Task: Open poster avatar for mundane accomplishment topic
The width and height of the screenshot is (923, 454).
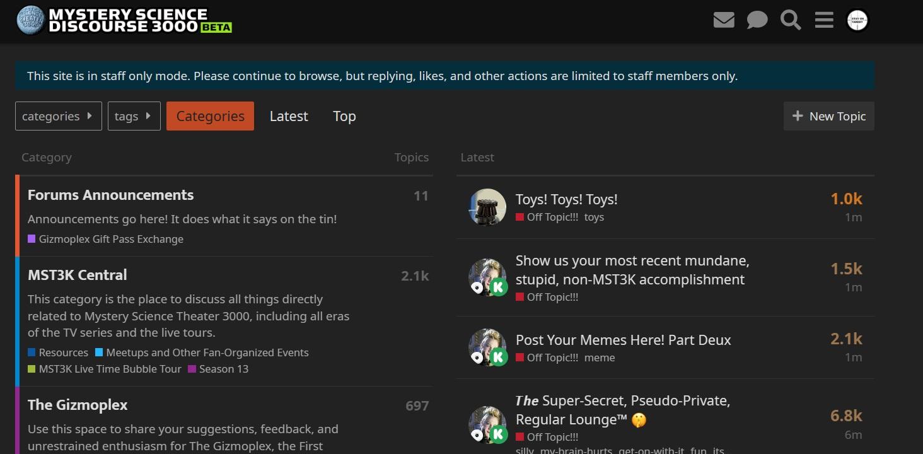Action: coord(487,277)
